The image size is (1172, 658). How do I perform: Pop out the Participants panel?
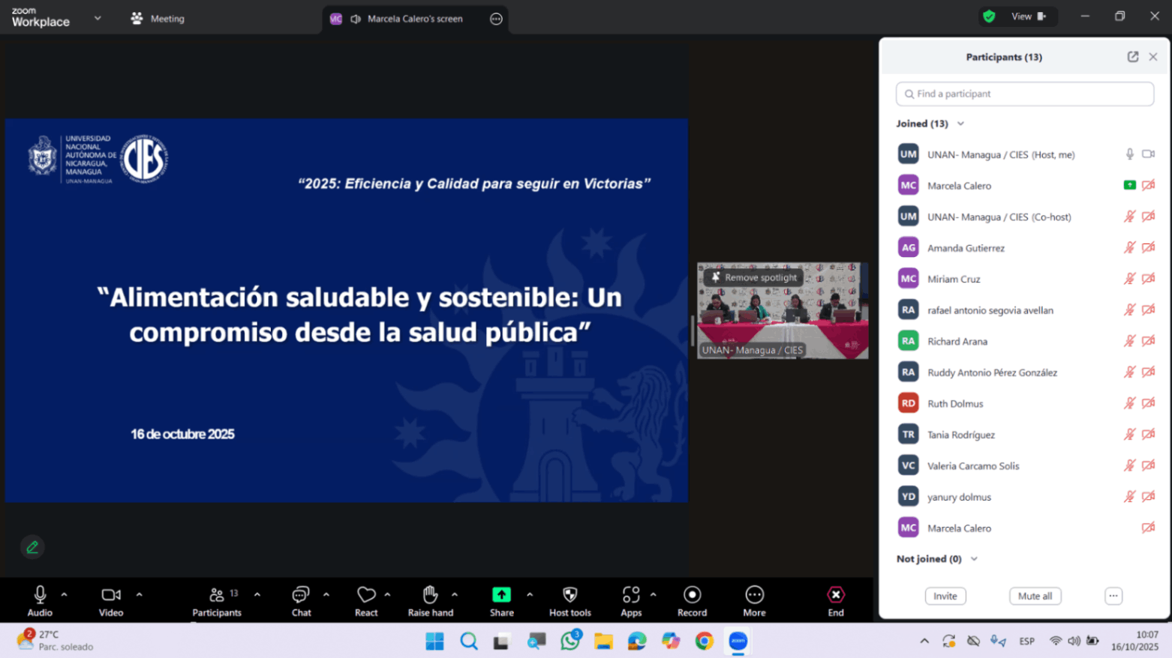tap(1132, 57)
